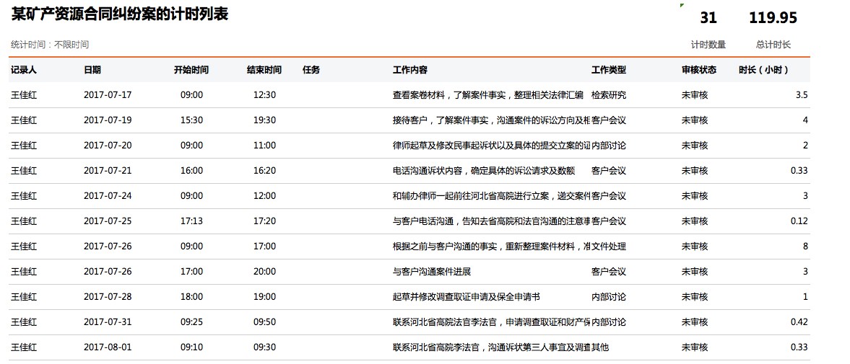Click recorder 王佳红 on 2017-07-17 row
The image size is (850, 364).
tap(24, 95)
